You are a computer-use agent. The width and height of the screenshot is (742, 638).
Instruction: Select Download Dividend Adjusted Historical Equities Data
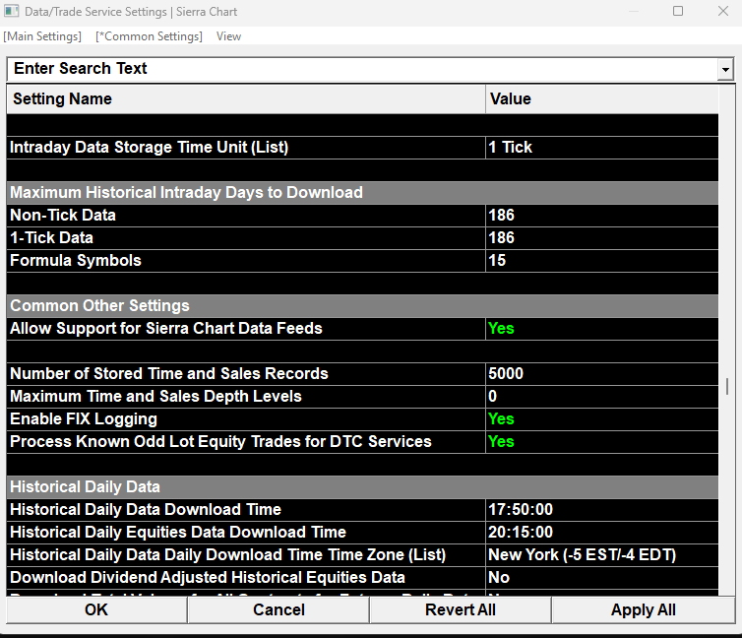pos(246,578)
